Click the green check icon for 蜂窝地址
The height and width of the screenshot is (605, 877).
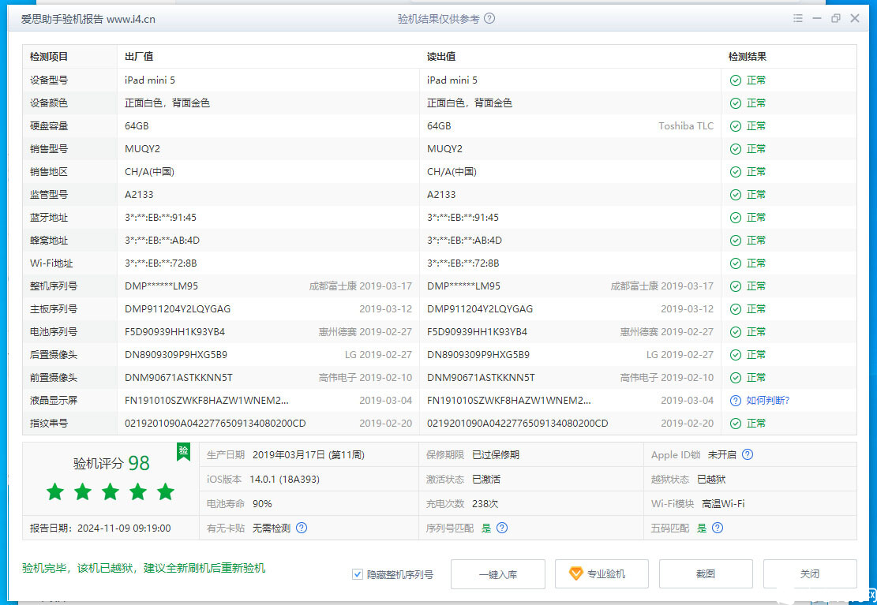(x=736, y=241)
